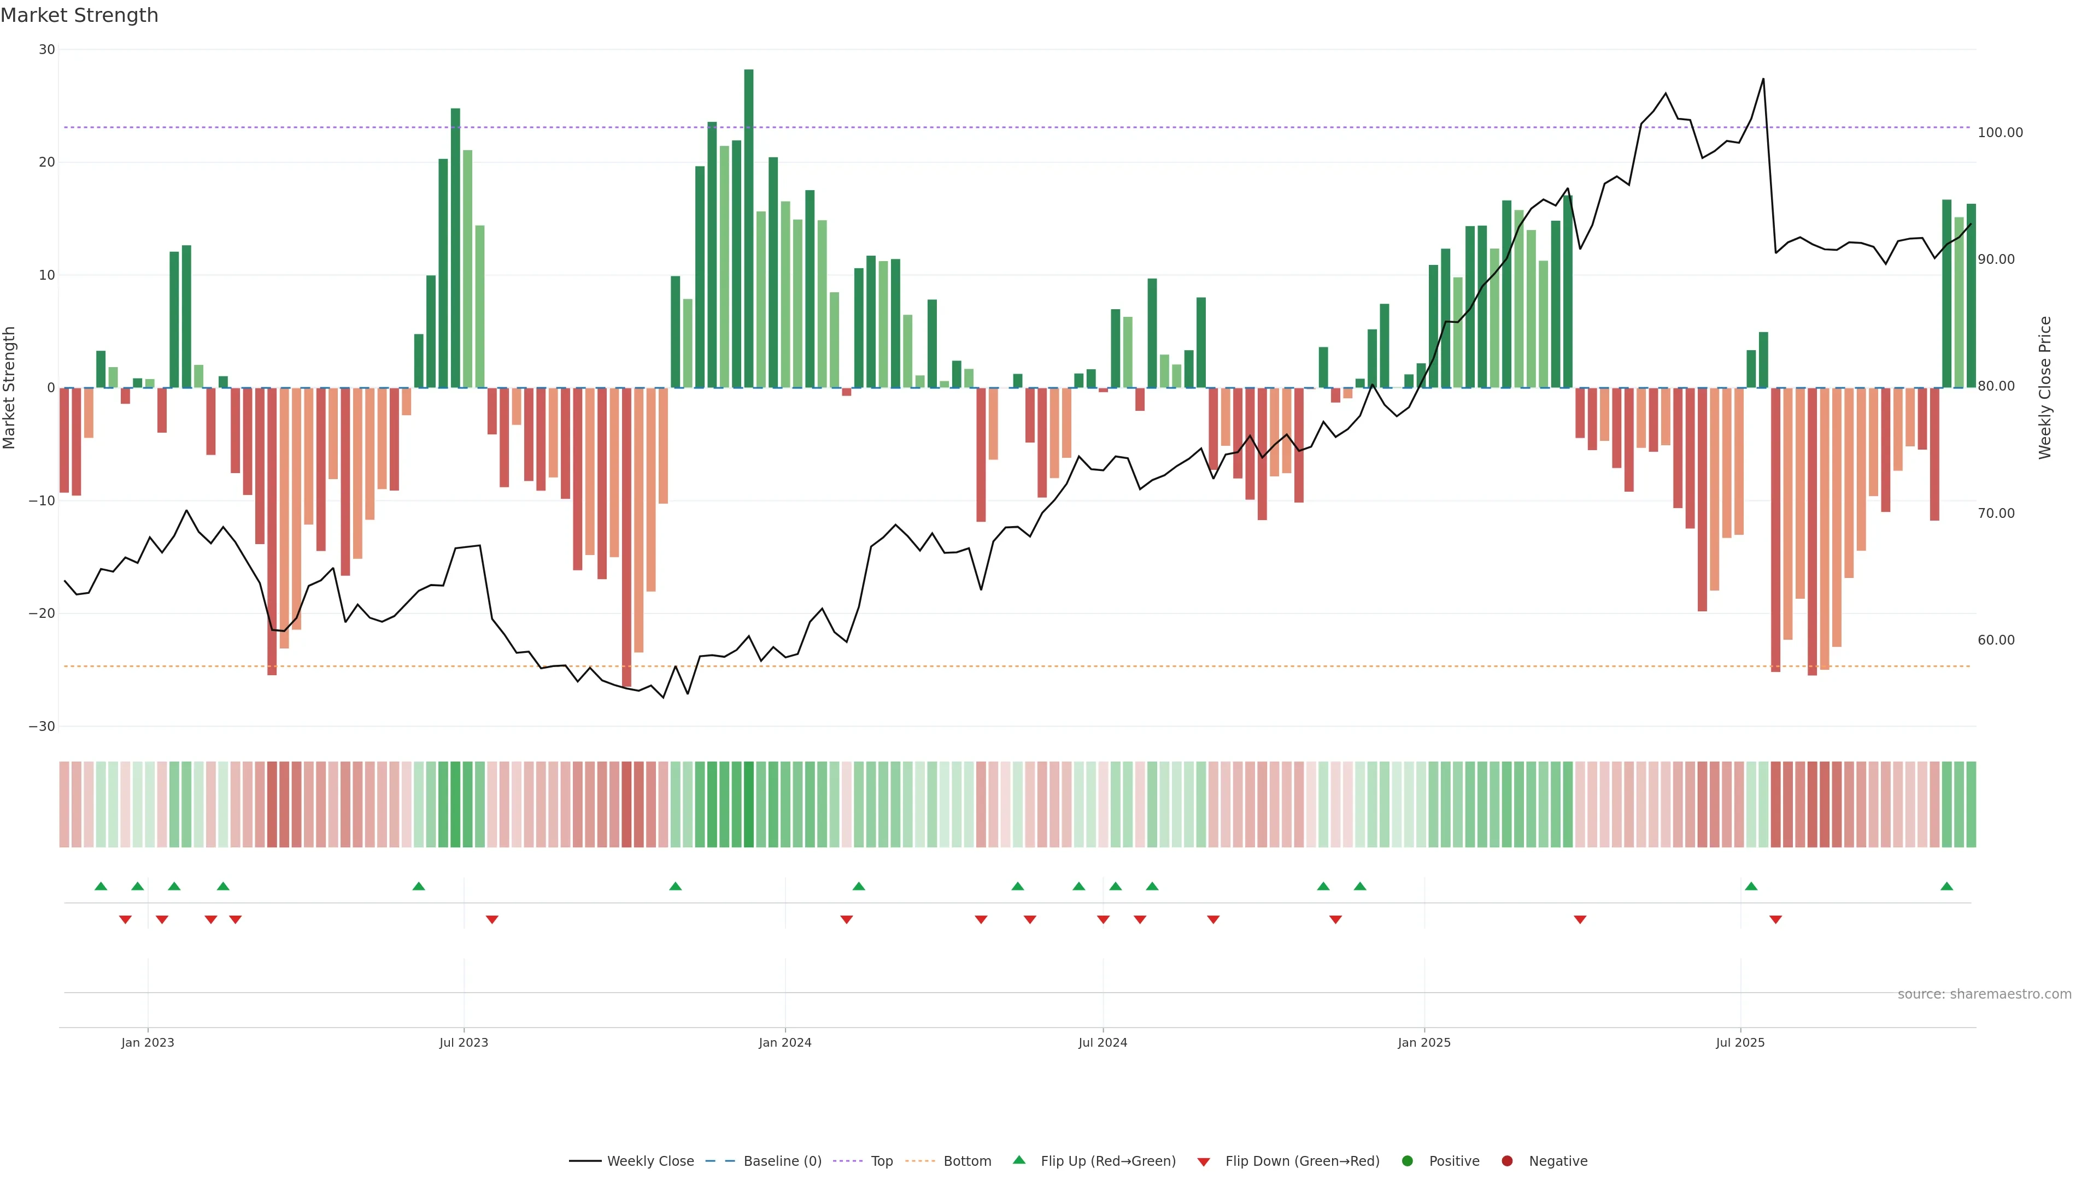Click the Weekly Close Price axis title

click(2044, 388)
